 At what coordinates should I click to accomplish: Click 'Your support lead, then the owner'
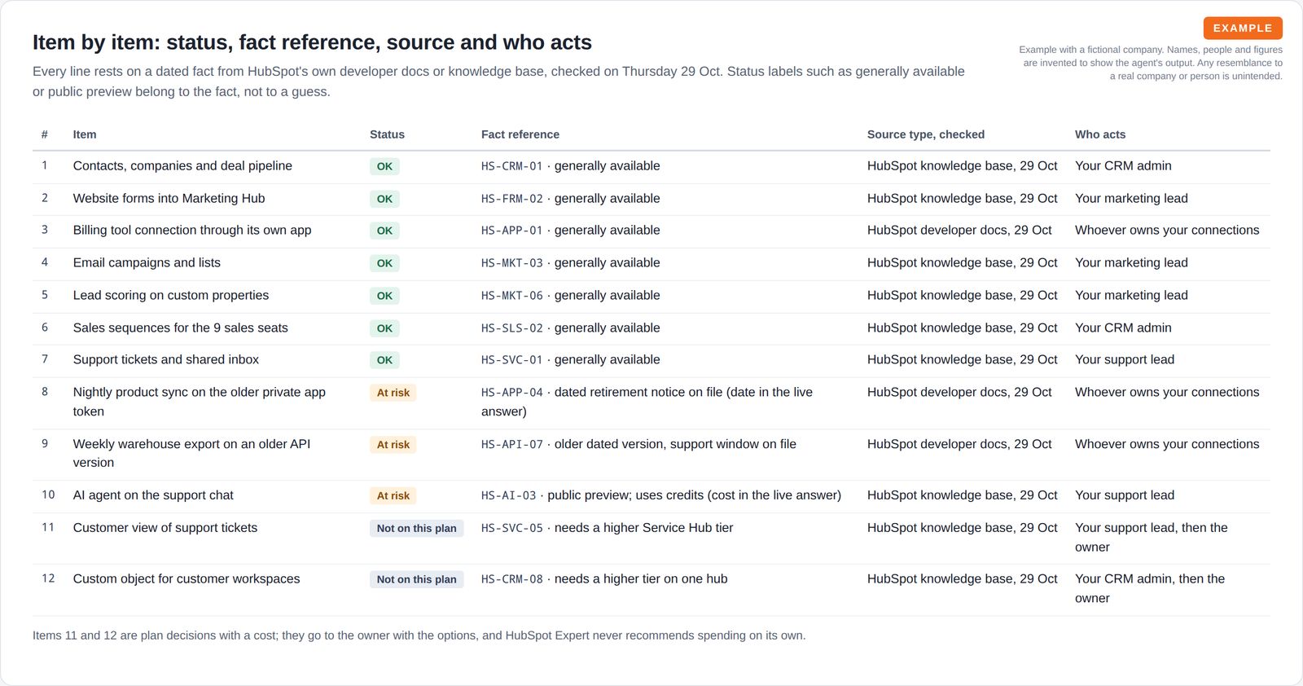coord(1152,538)
